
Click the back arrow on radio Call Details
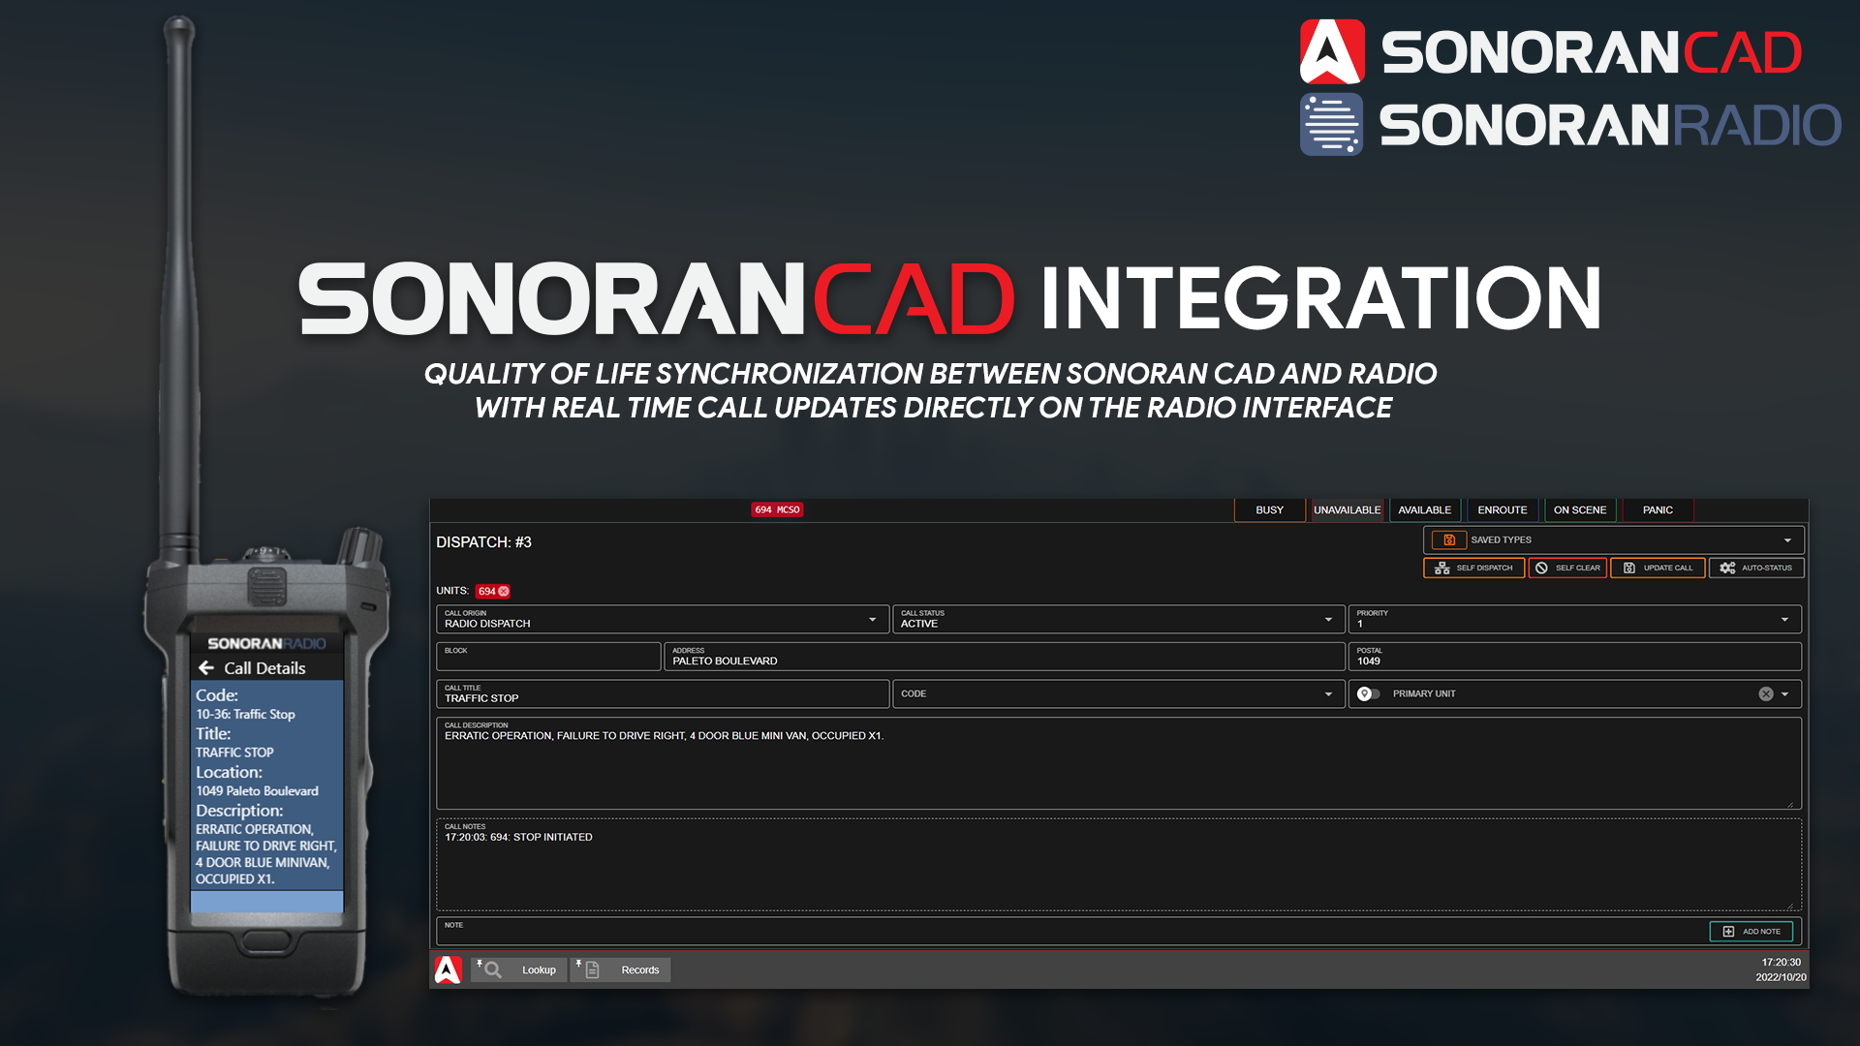click(x=206, y=668)
